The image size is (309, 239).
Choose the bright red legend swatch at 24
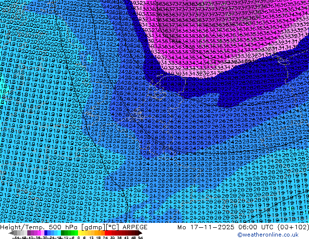click(106, 233)
